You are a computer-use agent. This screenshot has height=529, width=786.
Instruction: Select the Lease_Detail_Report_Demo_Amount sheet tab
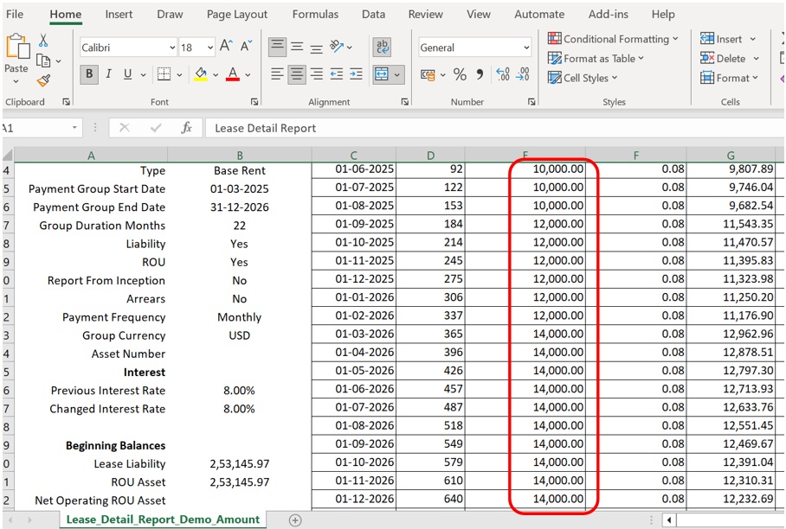[x=164, y=519]
